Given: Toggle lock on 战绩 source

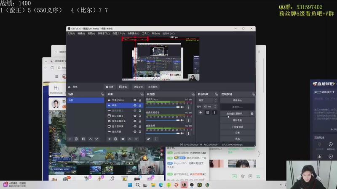Looking at the screenshot, I should (x=140, y=105).
